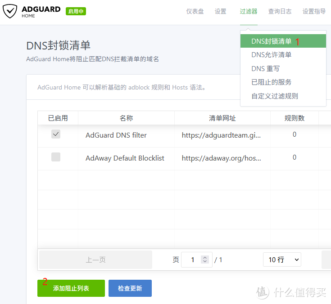Sort by the 规则数 column header
The width and height of the screenshot is (331, 304).
click(x=295, y=118)
